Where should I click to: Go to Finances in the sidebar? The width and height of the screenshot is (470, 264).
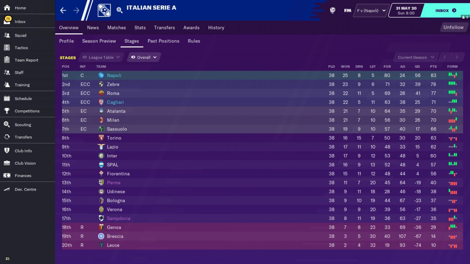click(23, 176)
